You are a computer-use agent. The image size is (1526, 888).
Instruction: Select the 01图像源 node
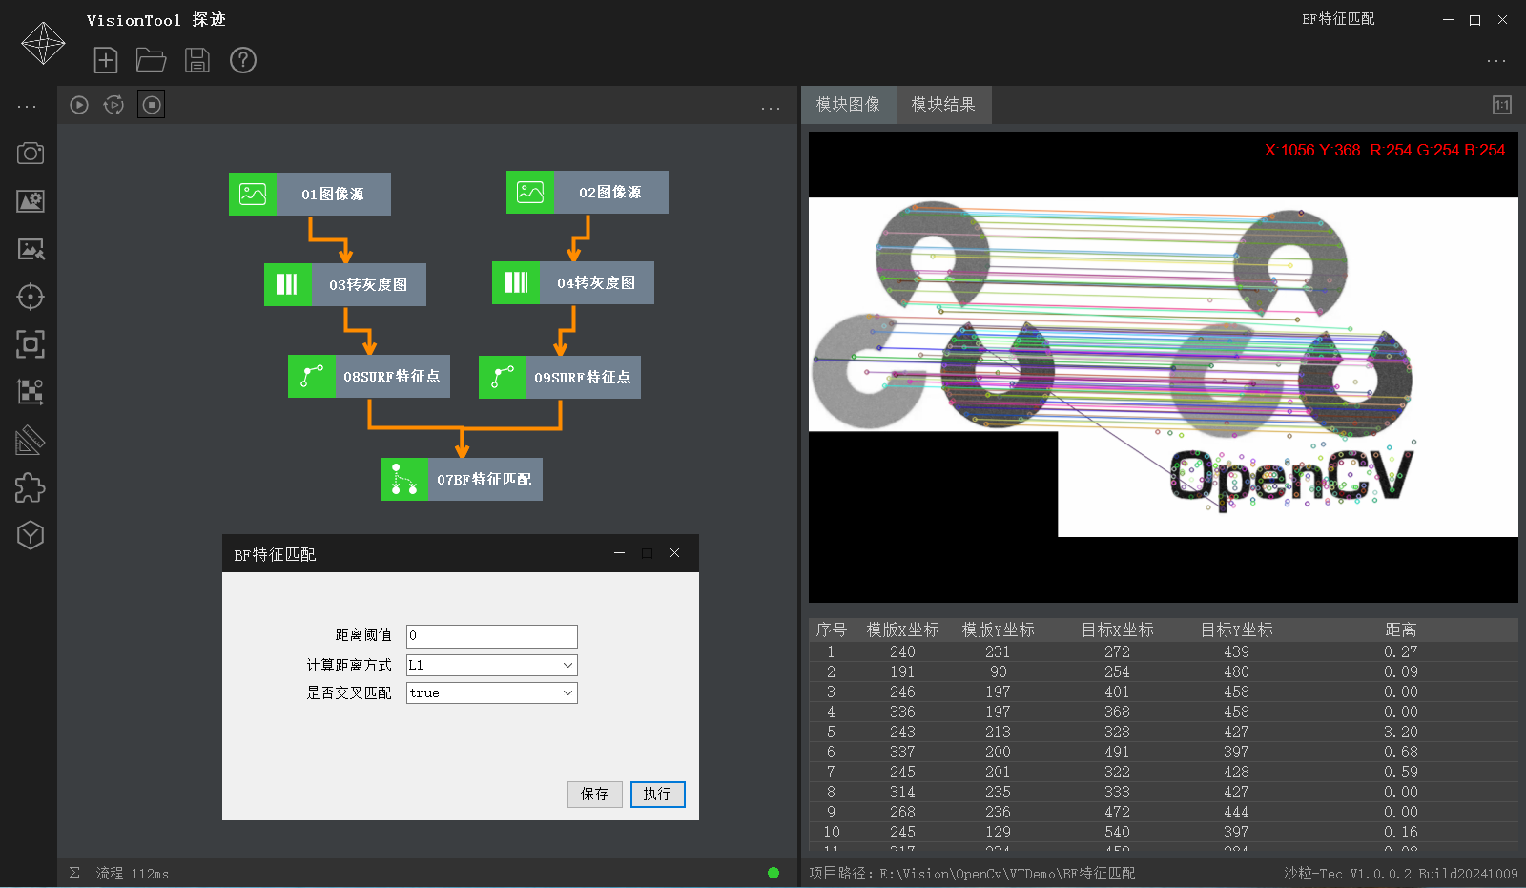(310, 194)
